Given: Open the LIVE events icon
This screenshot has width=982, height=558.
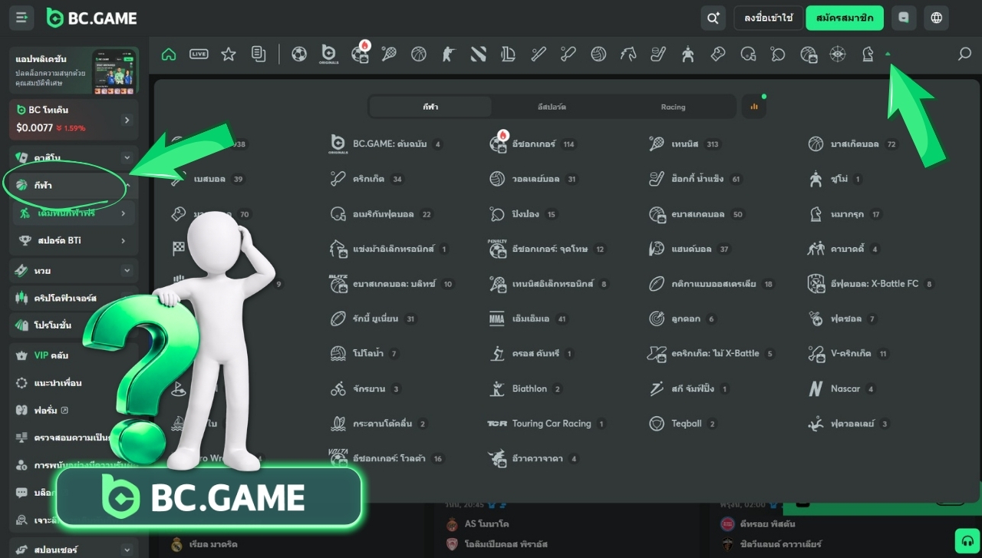Looking at the screenshot, I should [x=199, y=54].
